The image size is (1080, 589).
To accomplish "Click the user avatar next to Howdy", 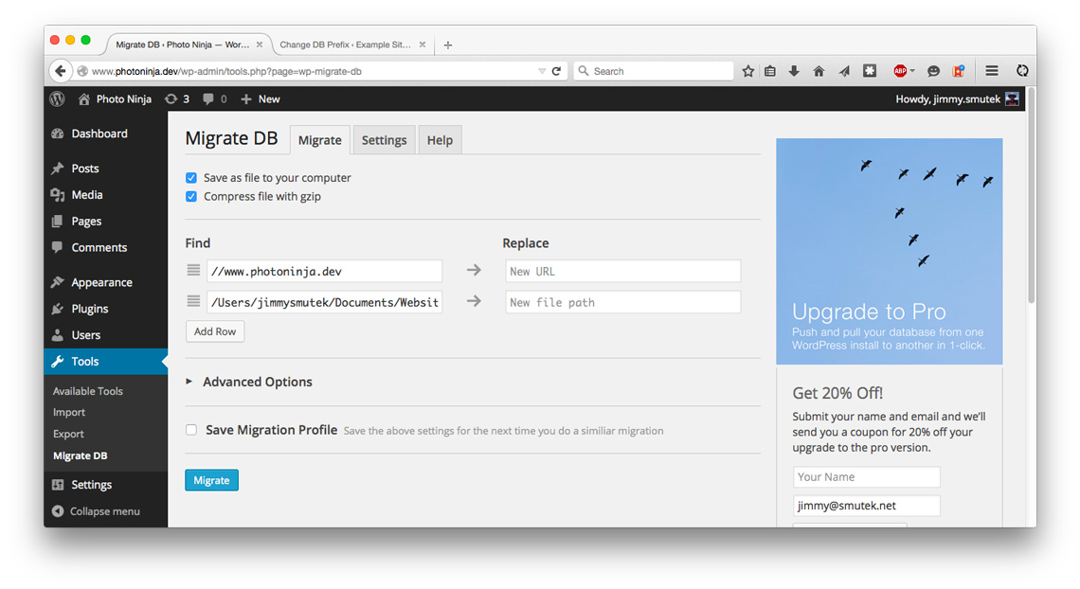I will pos(1012,99).
